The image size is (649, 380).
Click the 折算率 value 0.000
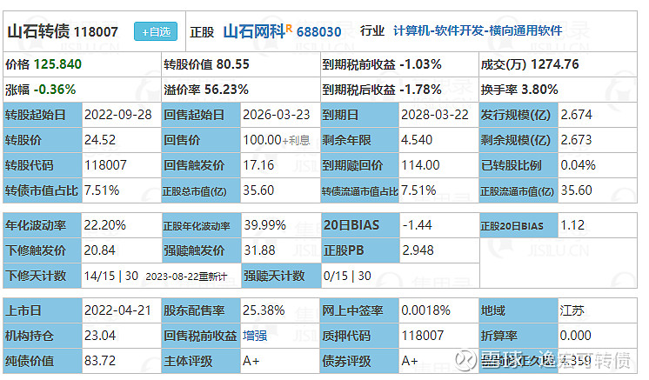[575, 336]
